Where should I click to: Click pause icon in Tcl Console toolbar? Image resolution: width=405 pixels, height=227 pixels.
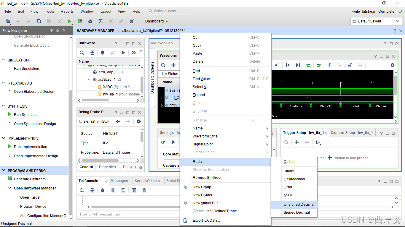113,190
